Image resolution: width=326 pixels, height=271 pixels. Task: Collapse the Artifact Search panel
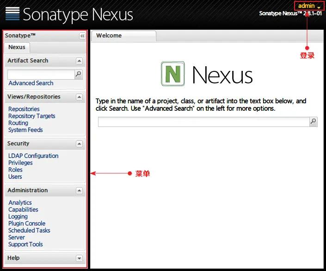79,61
